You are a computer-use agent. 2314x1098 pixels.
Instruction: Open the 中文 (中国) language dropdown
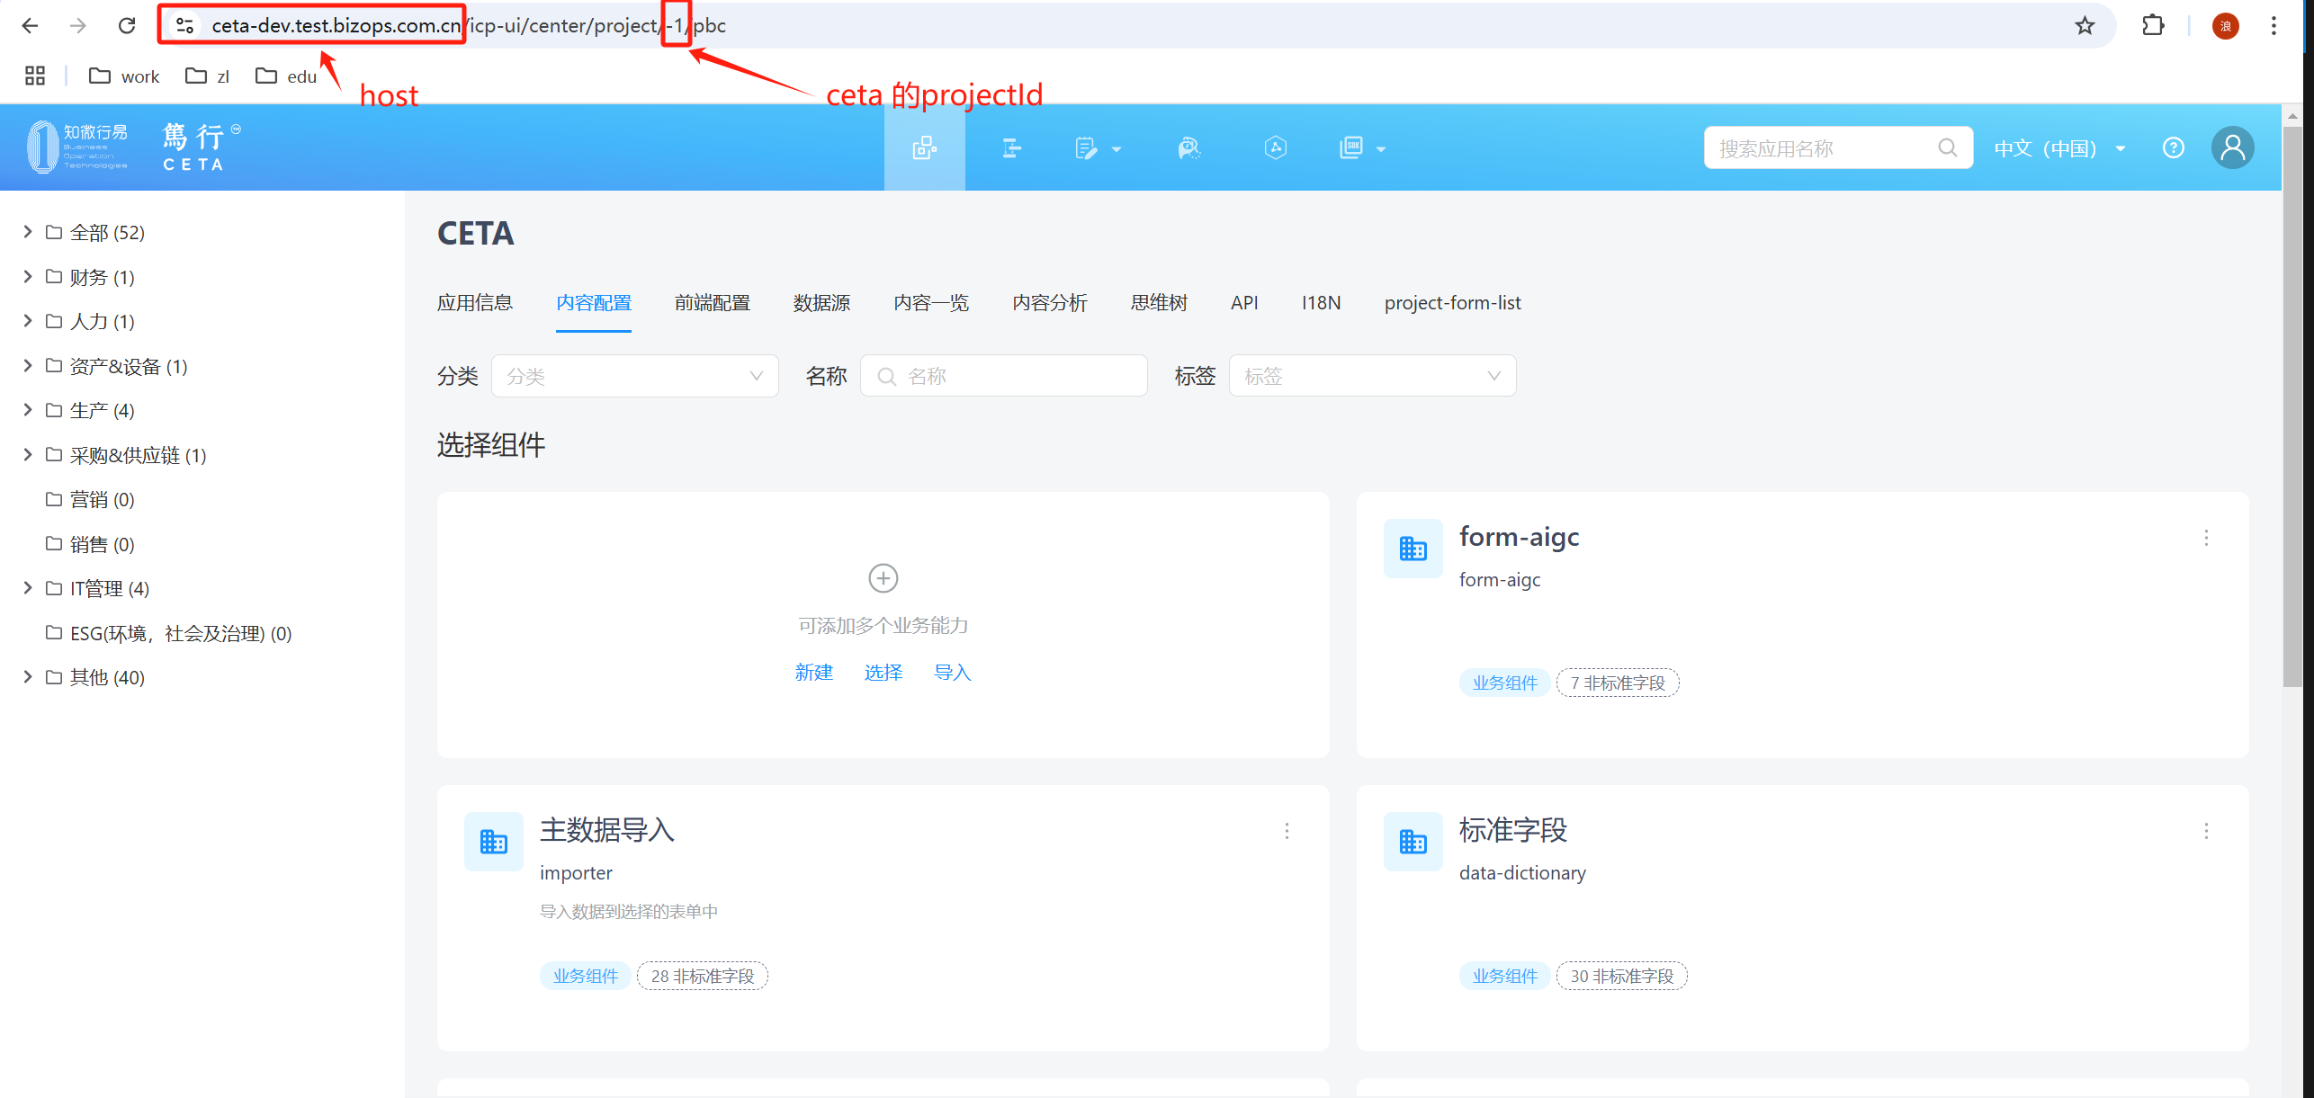[x=2059, y=147]
